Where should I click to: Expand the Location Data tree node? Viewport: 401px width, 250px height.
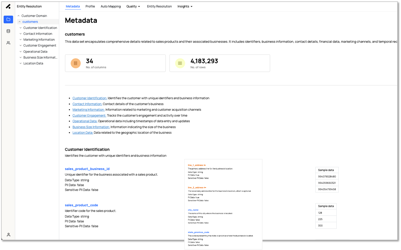[x=21, y=63]
